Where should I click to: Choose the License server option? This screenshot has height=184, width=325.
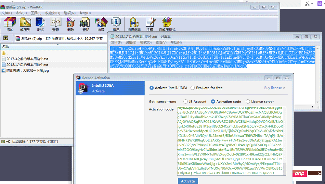point(248,102)
